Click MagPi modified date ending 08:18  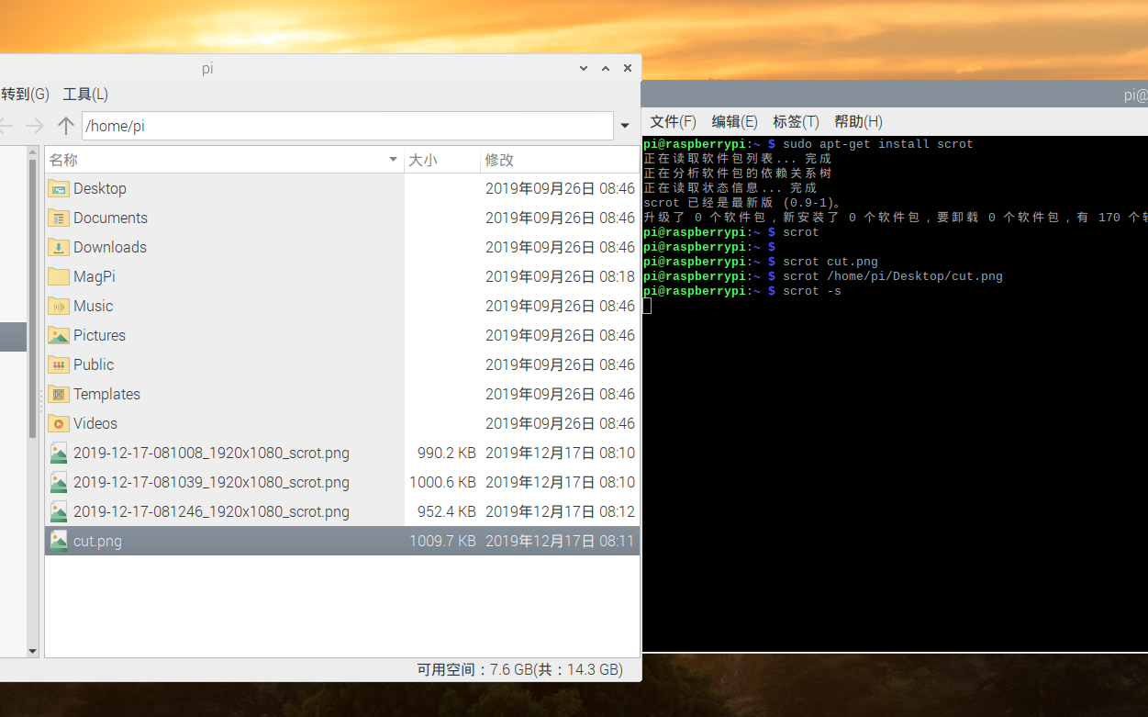560,276
